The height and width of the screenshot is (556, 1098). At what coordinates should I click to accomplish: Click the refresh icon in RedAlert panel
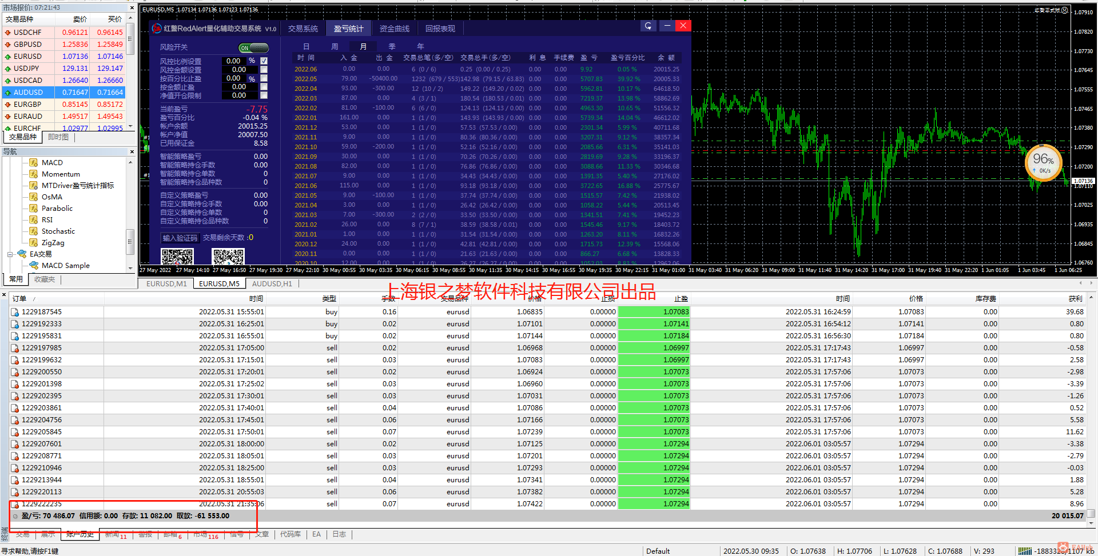[x=648, y=26]
